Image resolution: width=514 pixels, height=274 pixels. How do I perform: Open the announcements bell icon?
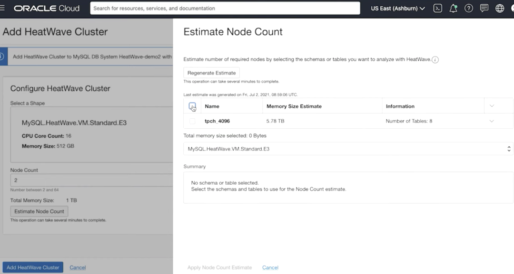[x=453, y=8]
